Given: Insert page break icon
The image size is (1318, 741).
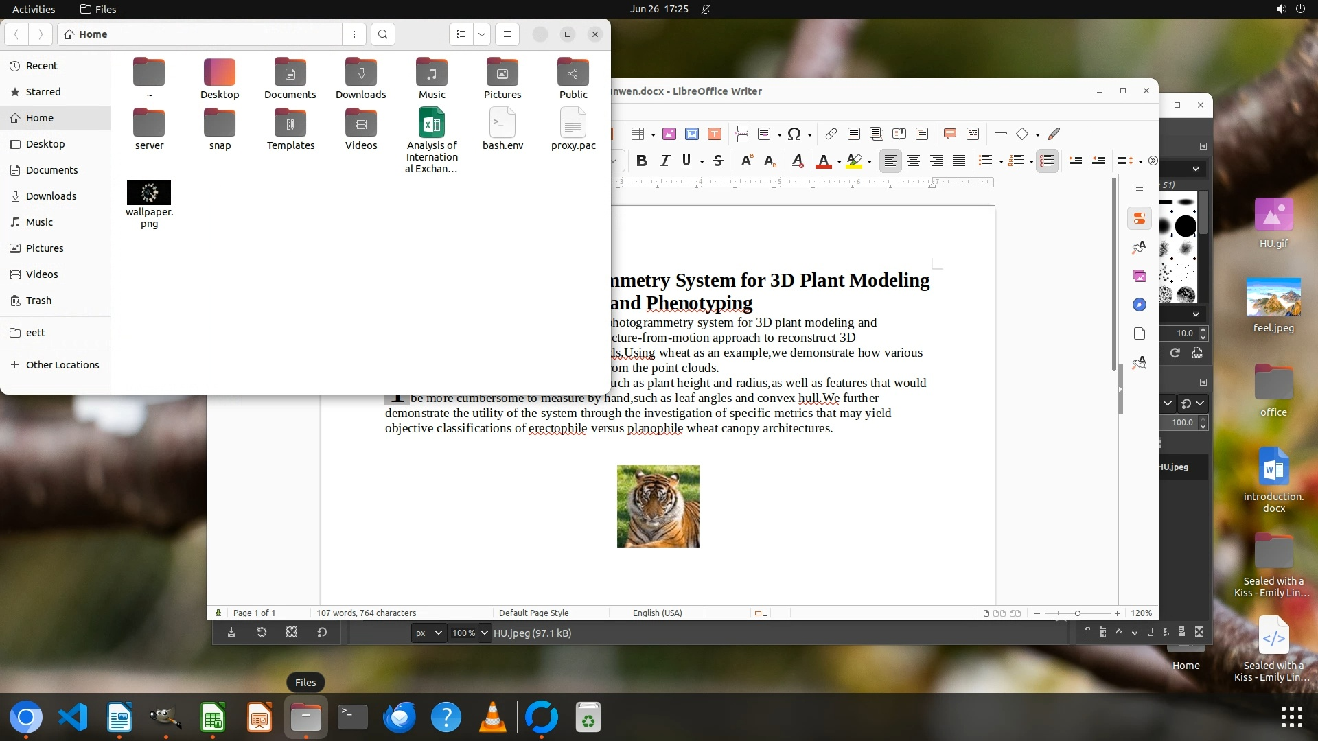Looking at the screenshot, I should tap(741, 134).
